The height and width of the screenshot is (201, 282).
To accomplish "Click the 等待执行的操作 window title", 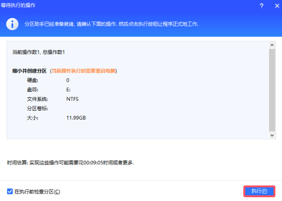I will click(x=18, y=5).
